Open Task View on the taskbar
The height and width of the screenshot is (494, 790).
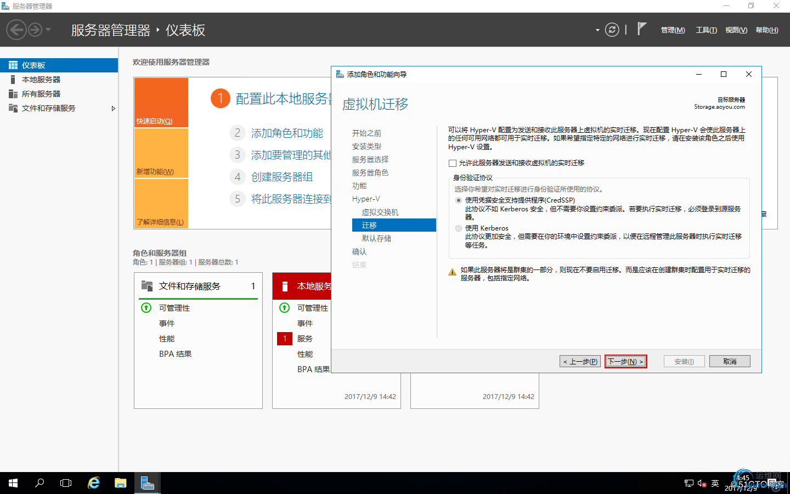66,483
